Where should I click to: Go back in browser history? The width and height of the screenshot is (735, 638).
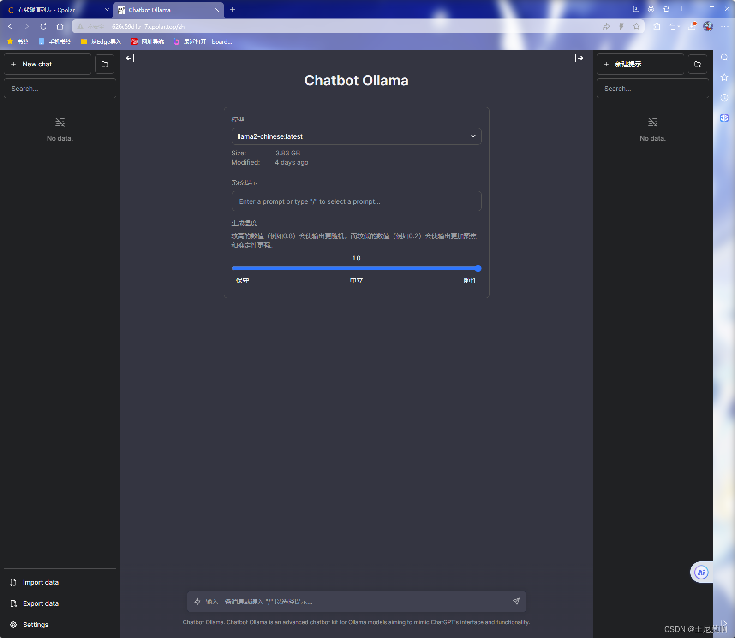(x=10, y=26)
